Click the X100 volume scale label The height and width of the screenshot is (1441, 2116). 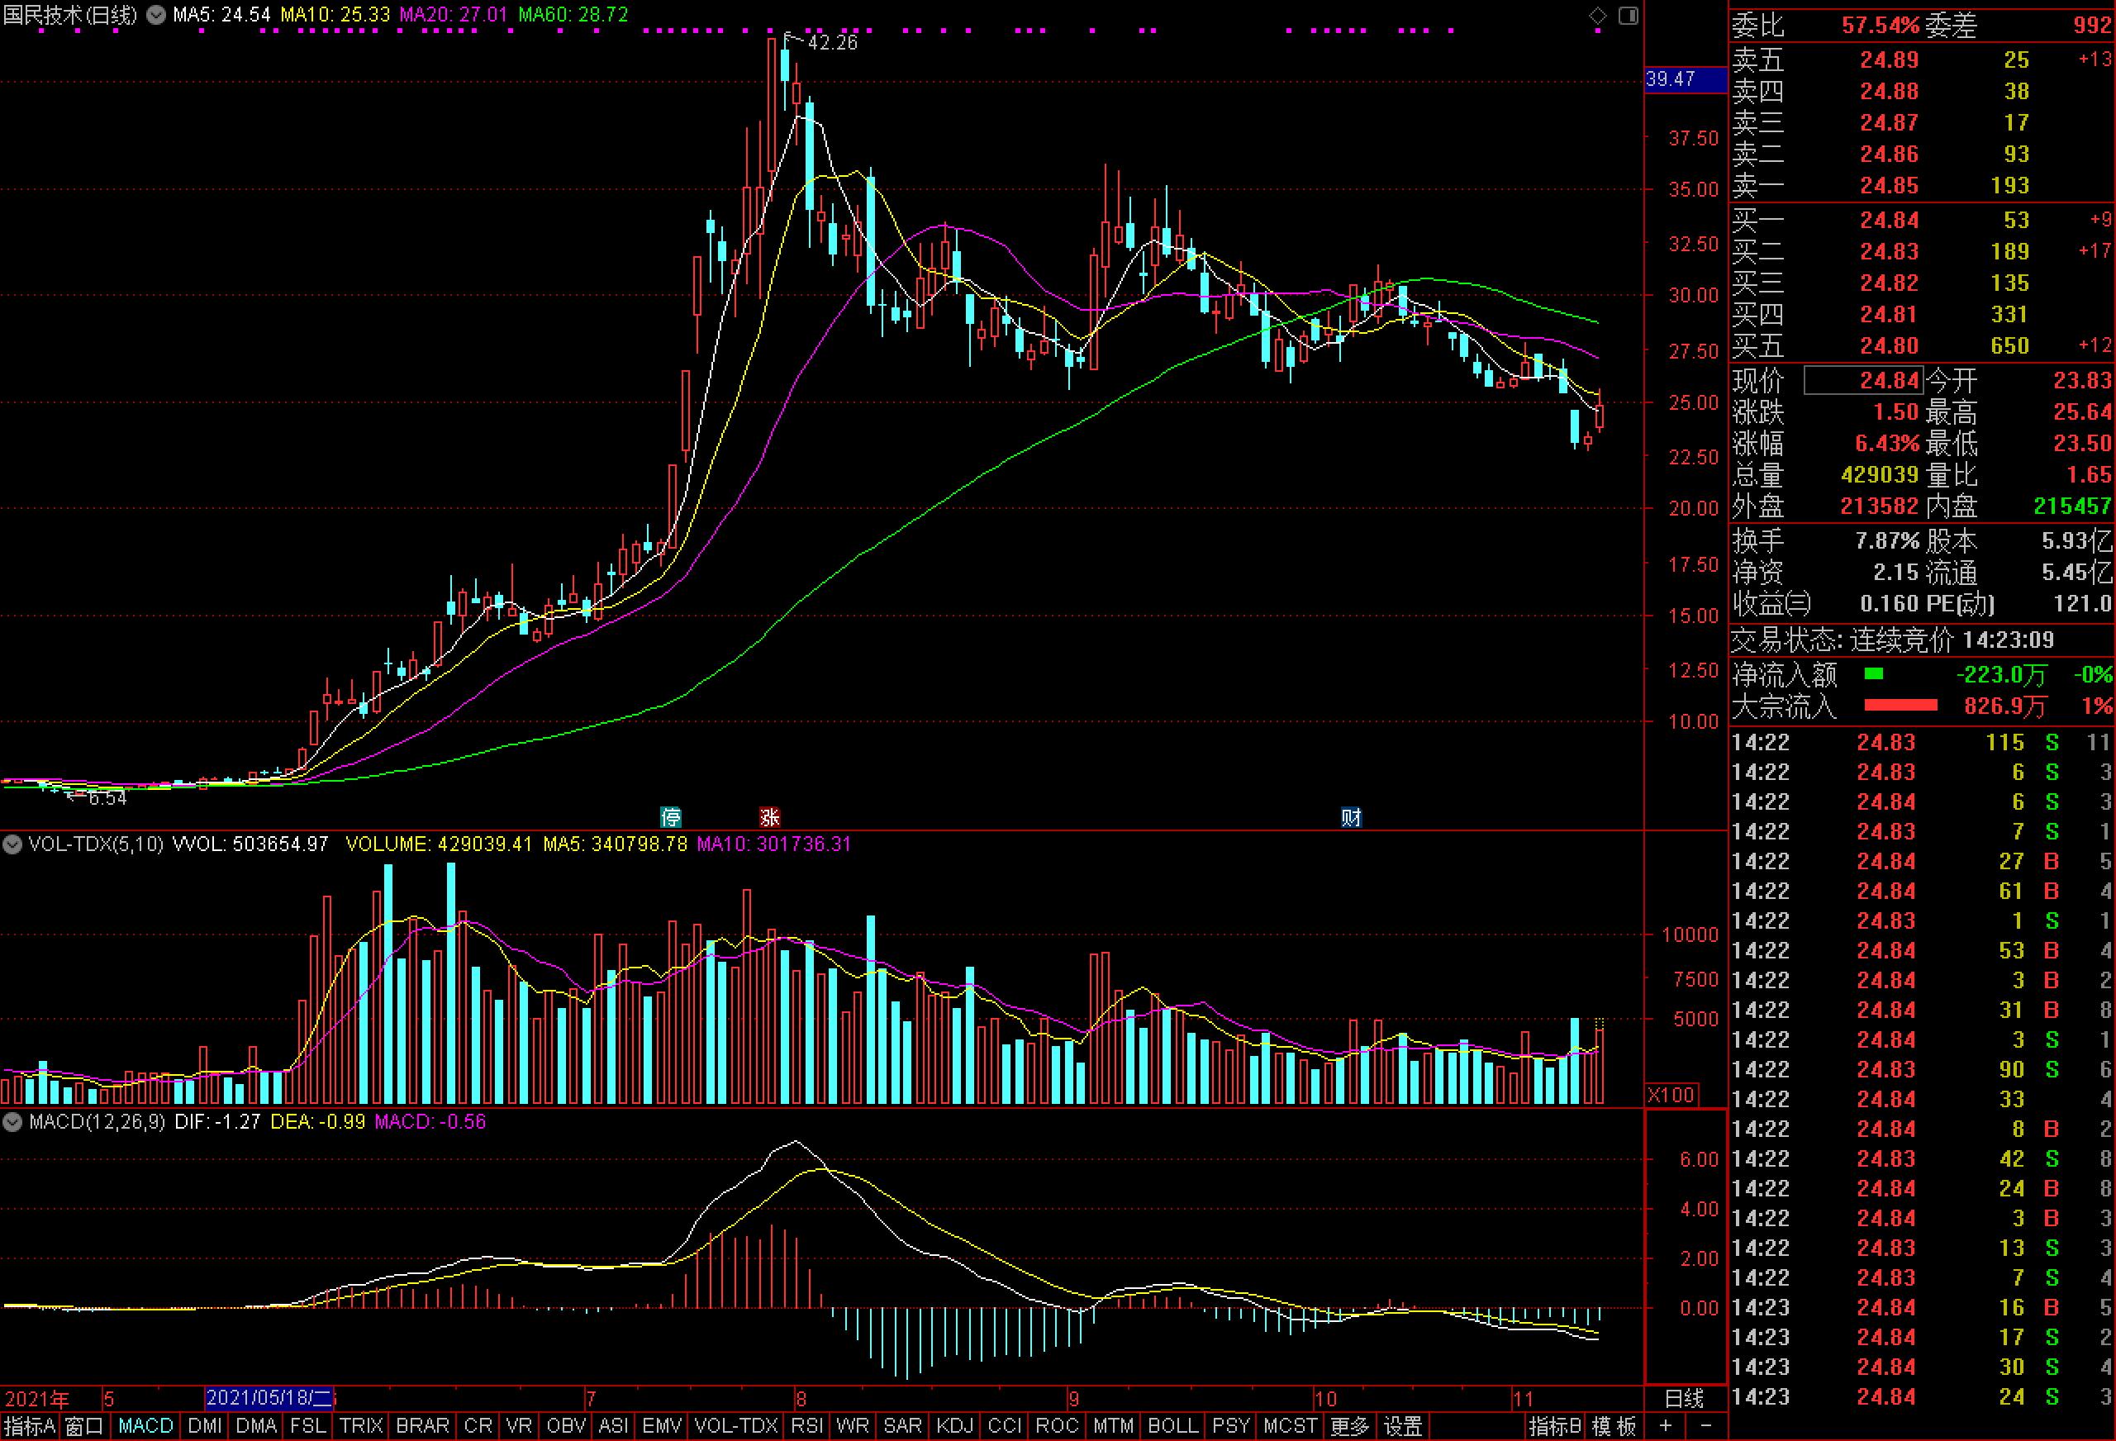(x=1671, y=1095)
